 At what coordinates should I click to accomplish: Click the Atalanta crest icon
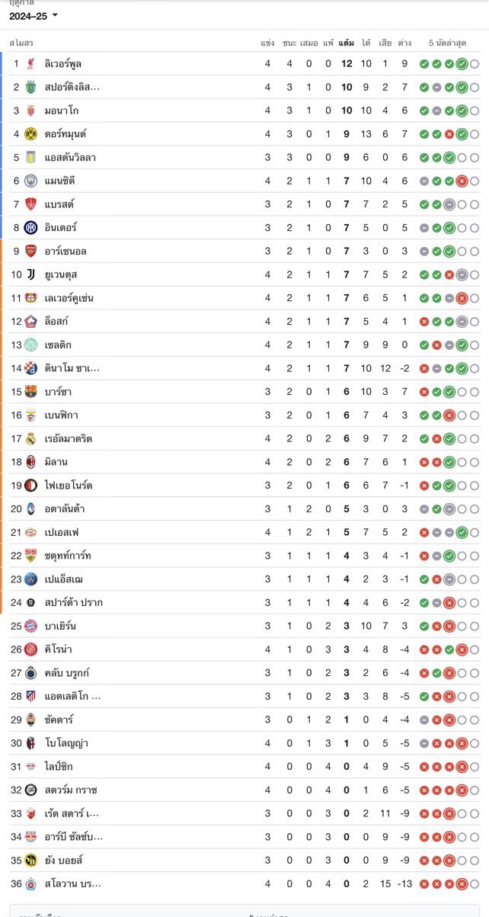[30, 509]
